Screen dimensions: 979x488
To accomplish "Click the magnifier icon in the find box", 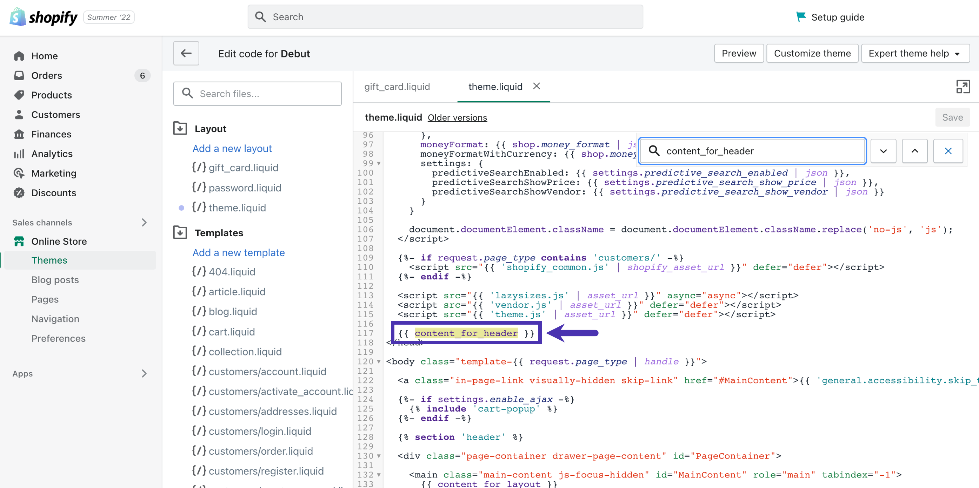I will click(654, 151).
